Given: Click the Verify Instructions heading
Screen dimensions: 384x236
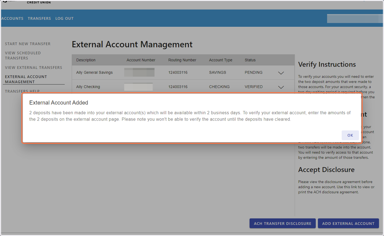Looking at the screenshot, I should click(327, 64).
